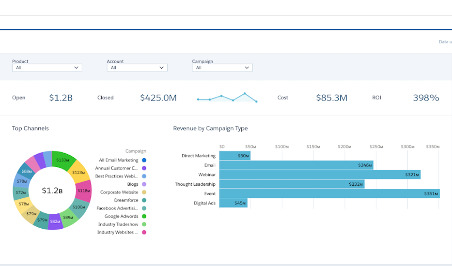Click the Digital Ads revenue bar
The height and width of the screenshot is (266, 452).
click(233, 203)
